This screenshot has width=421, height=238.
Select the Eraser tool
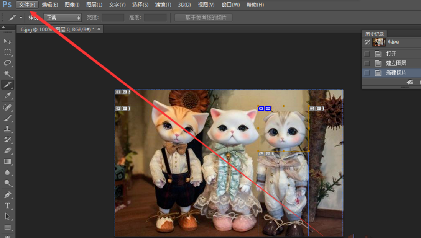[7, 151]
